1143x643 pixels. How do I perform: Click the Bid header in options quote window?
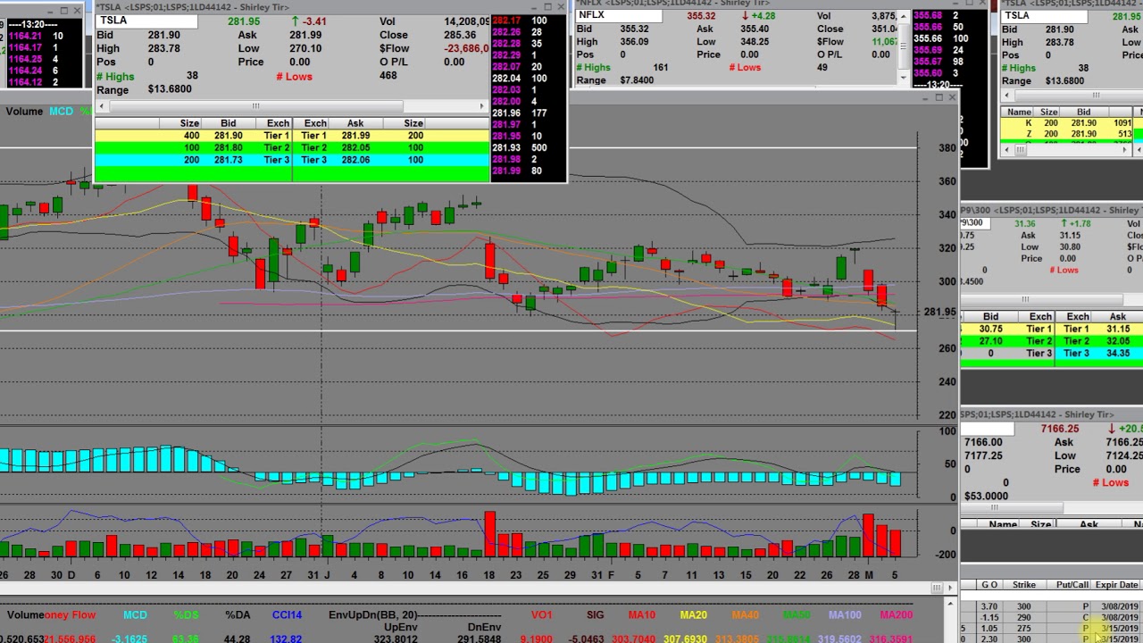[990, 317]
